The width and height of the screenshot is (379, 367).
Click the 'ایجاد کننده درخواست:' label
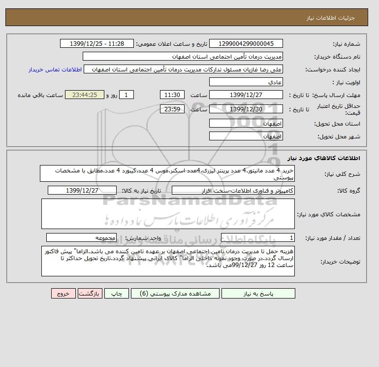[333, 70]
